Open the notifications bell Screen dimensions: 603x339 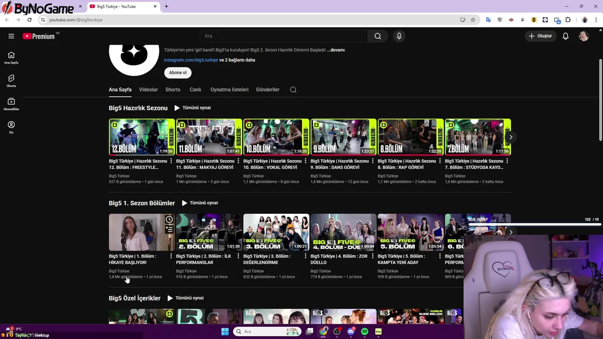(566, 36)
